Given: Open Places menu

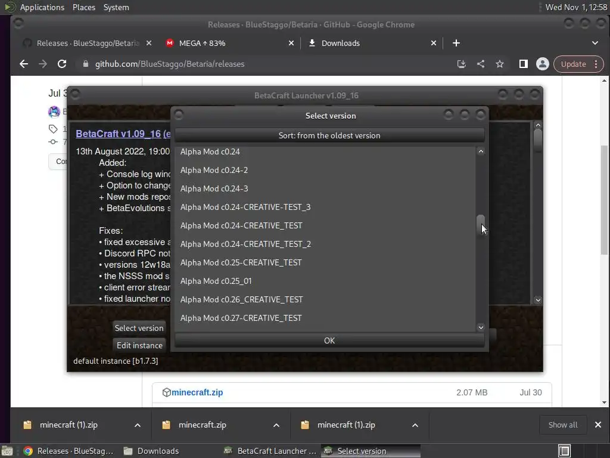Looking at the screenshot, I should [x=84, y=7].
